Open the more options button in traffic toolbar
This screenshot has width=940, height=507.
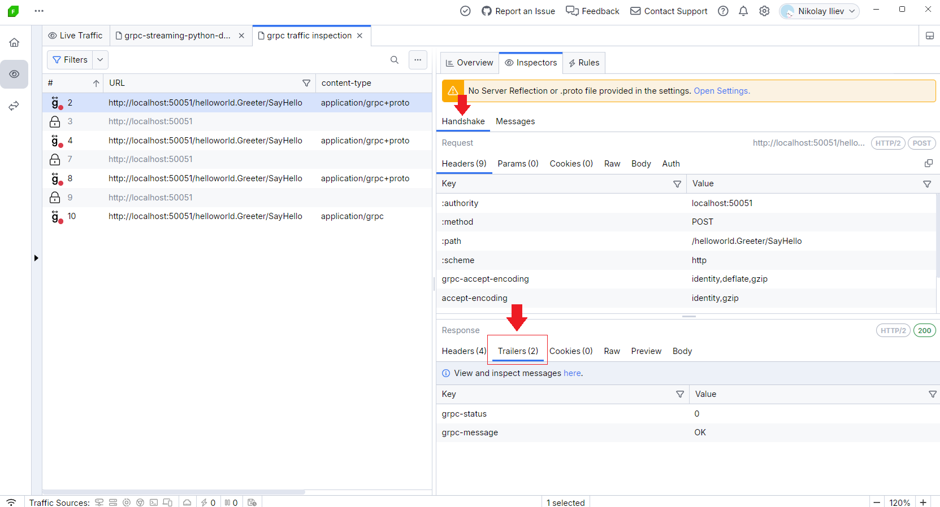[418, 60]
